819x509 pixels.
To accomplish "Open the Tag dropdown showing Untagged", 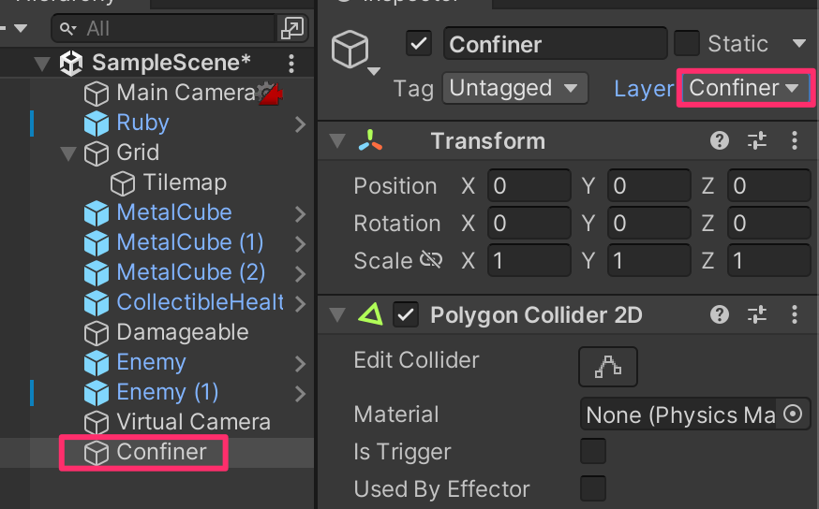I will click(514, 89).
